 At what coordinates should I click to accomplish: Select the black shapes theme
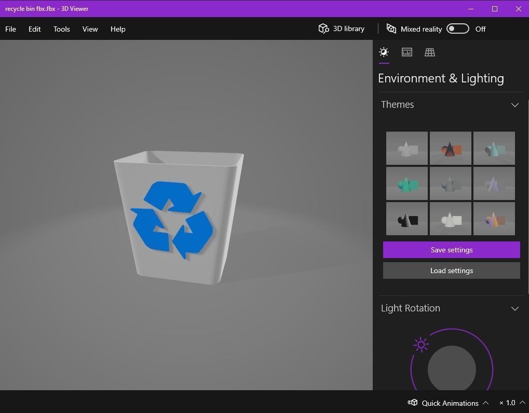pos(407,219)
